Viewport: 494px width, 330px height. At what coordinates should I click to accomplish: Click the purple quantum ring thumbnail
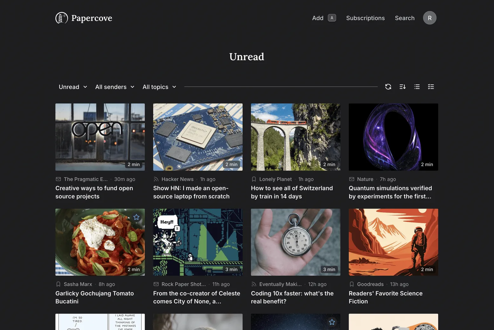click(393, 137)
